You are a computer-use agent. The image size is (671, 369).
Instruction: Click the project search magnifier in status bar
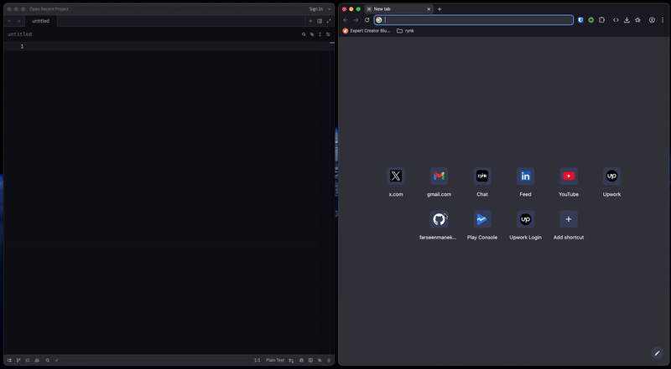coord(47,360)
